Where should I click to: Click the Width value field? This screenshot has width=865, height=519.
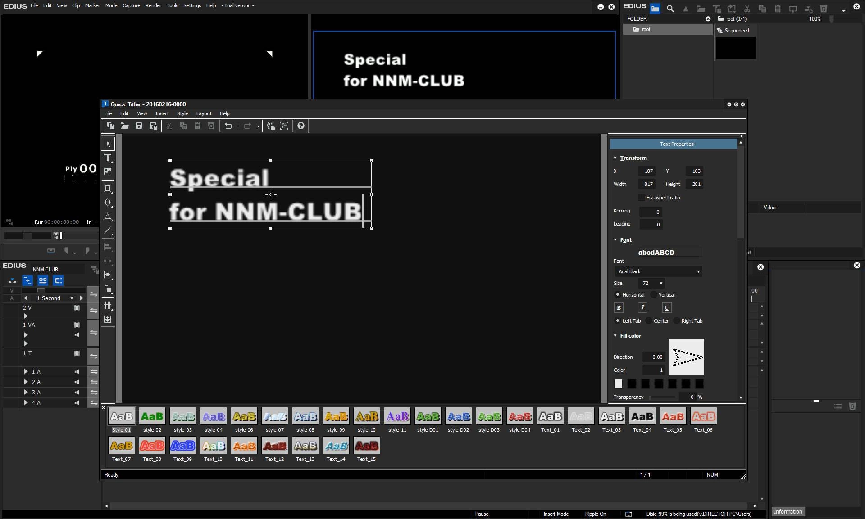click(646, 184)
